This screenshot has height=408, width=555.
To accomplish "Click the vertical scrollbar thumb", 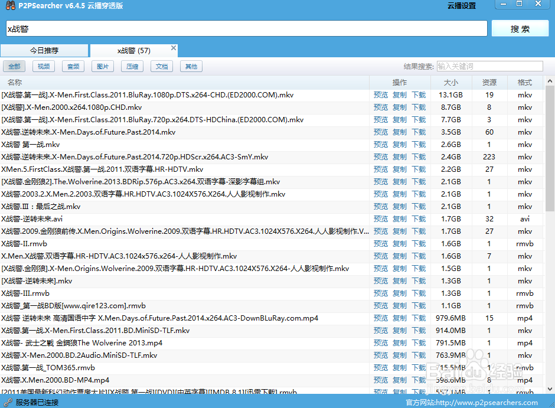I will (550, 149).
